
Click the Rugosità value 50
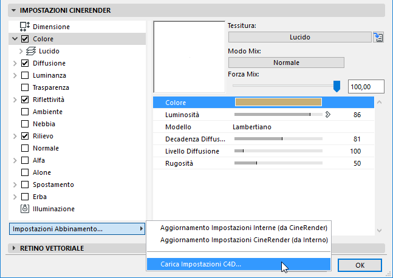357,163
